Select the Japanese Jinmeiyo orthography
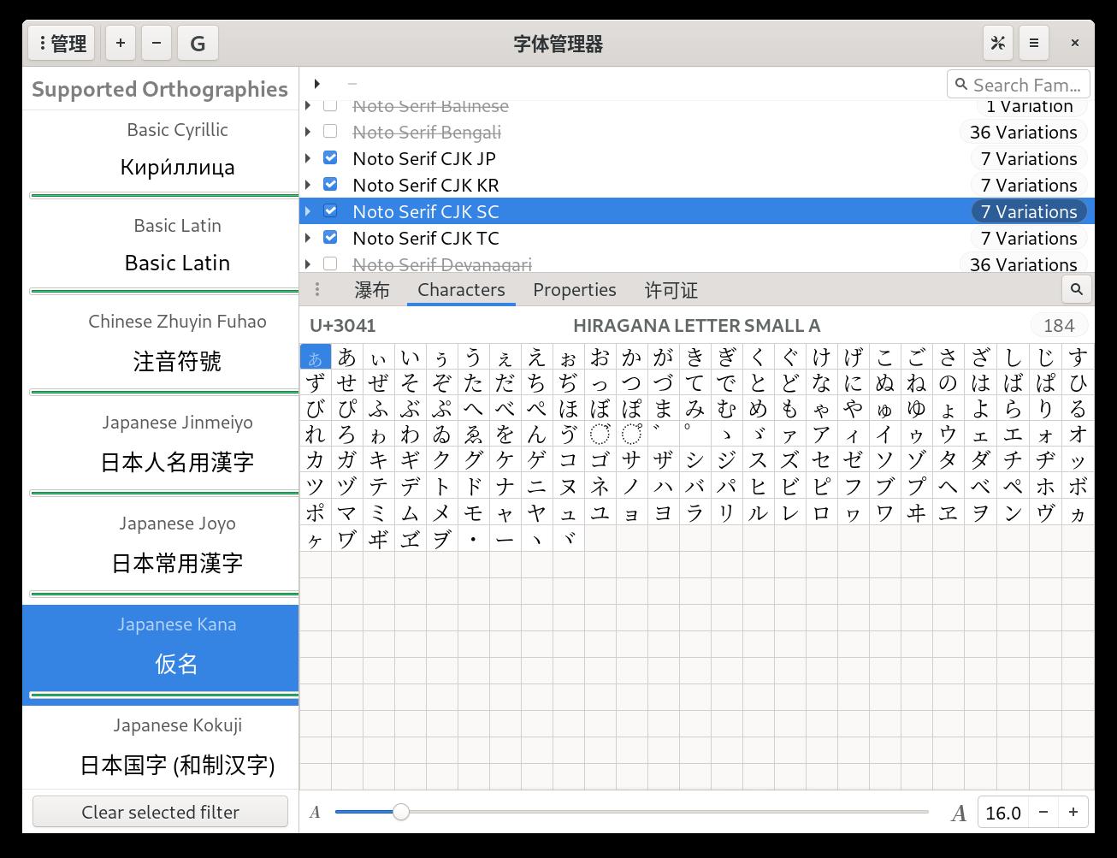 (160, 453)
